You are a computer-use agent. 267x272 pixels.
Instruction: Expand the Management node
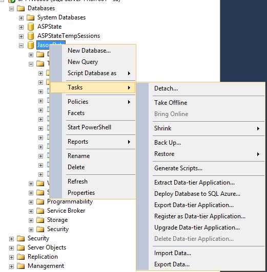[11, 266]
